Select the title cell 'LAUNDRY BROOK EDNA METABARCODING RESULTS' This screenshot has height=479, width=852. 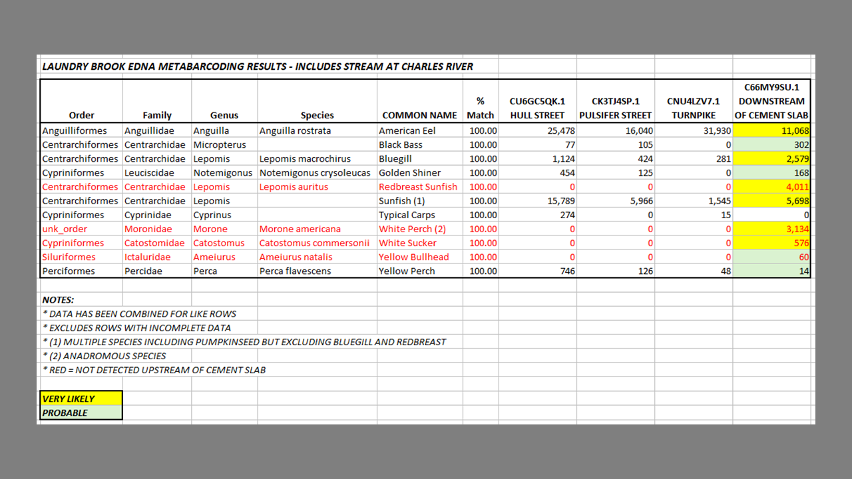257,67
